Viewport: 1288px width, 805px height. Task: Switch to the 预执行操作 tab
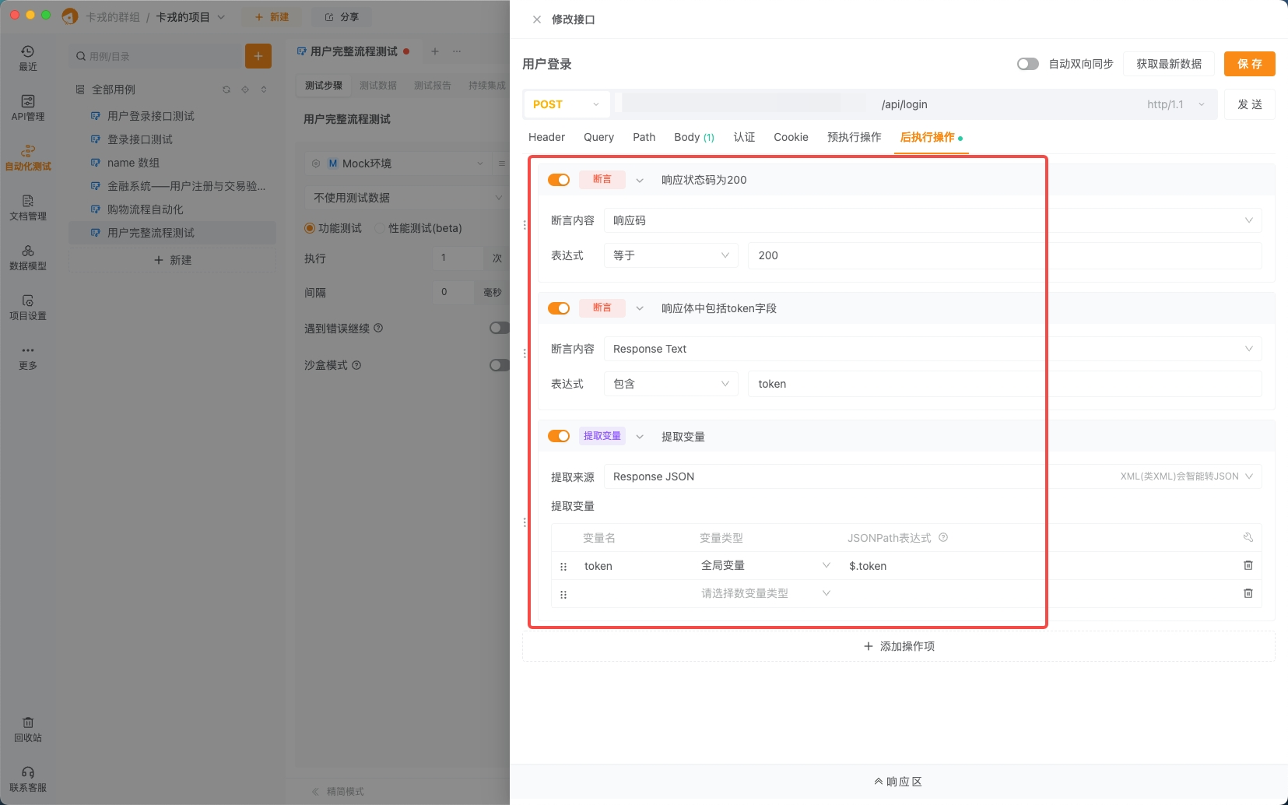coord(855,137)
